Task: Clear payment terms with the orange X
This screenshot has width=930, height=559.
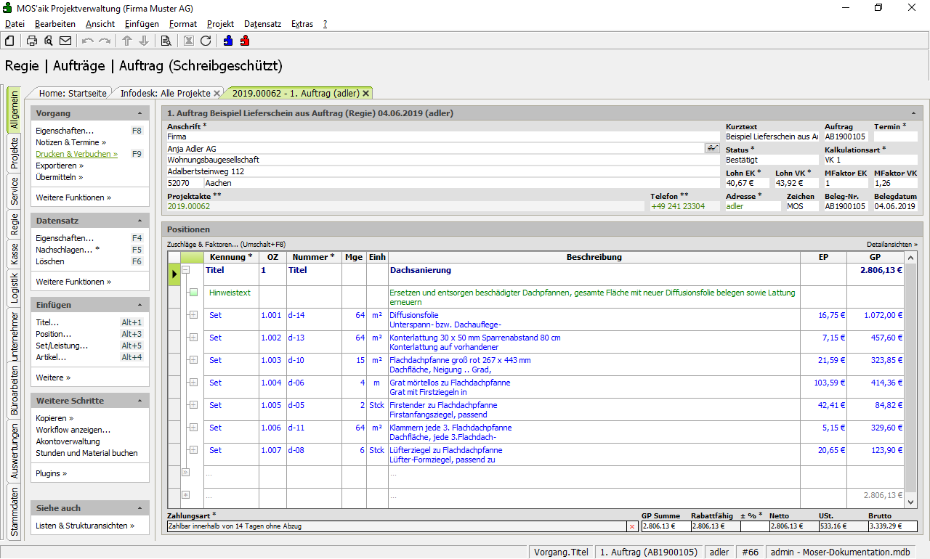Action: point(631,526)
